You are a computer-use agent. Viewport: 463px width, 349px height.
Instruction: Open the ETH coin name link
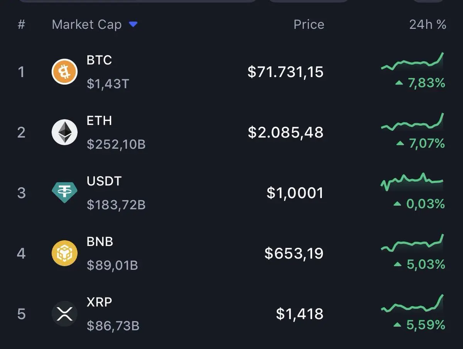click(x=100, y=121)
